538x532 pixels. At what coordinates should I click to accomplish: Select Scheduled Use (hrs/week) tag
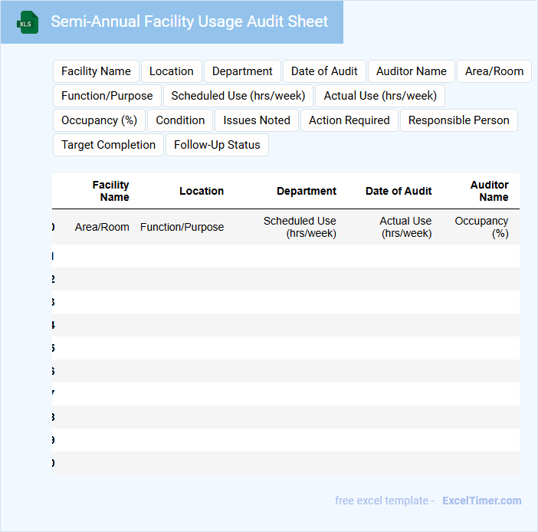[238, 96]
